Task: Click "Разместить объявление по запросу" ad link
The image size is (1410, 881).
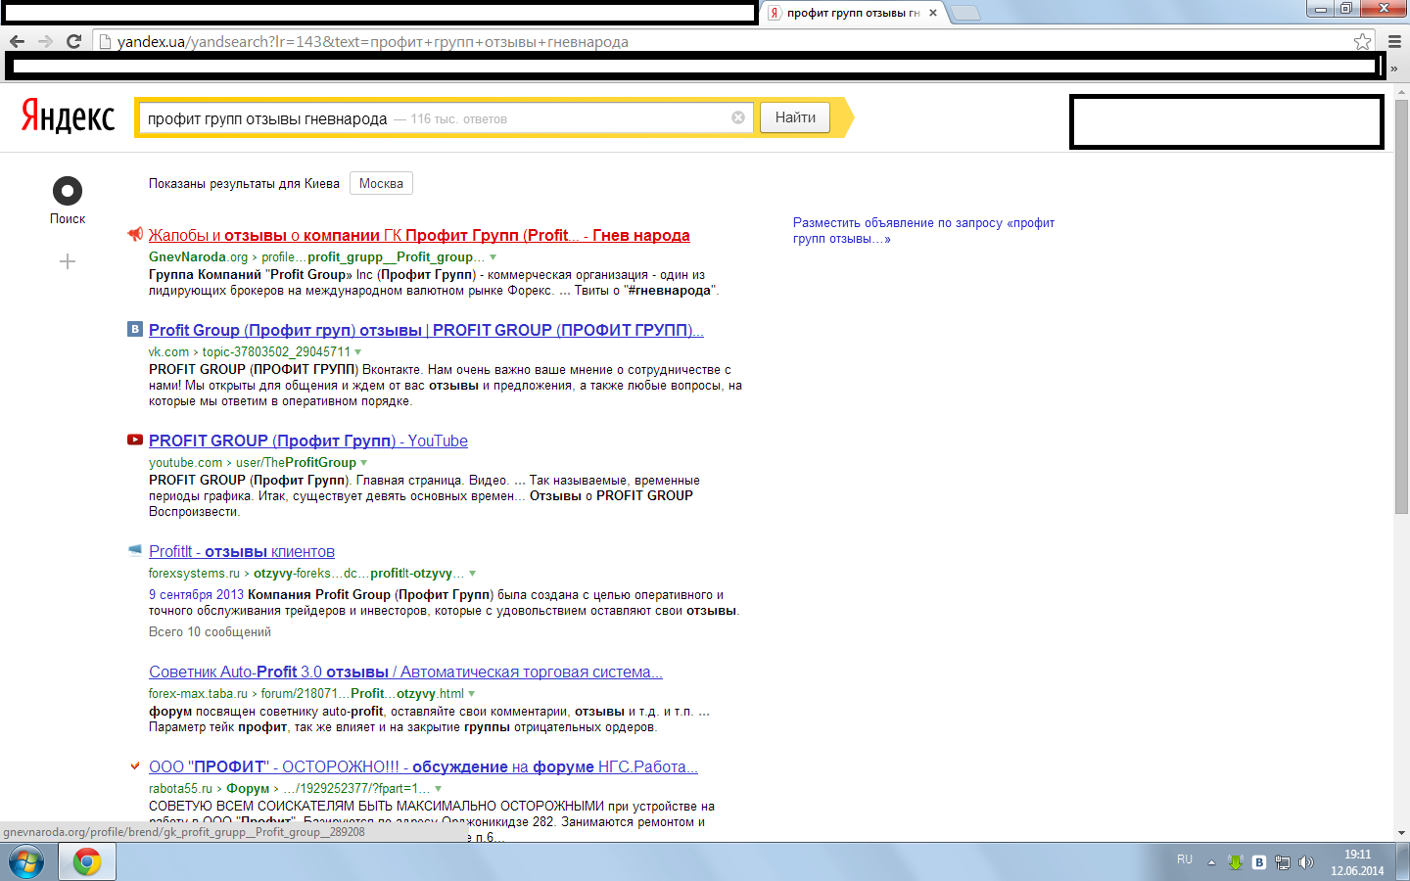Action: [x=923, y=230]
